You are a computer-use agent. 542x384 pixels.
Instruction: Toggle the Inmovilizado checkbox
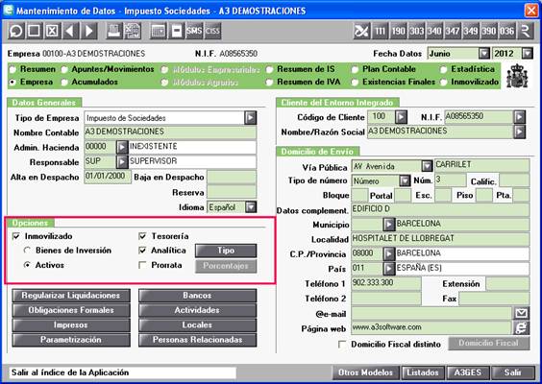(x=16, y=236)
